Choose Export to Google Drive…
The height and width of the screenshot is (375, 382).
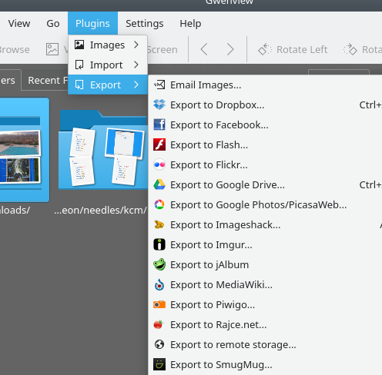(x=265, y=184)
